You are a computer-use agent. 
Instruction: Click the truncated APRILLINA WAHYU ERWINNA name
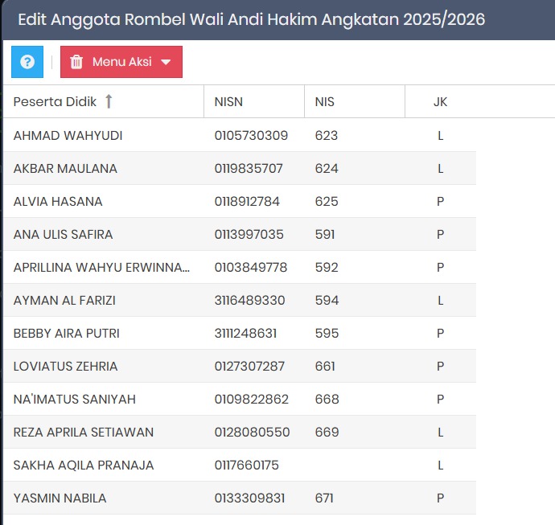pos(101,267)
